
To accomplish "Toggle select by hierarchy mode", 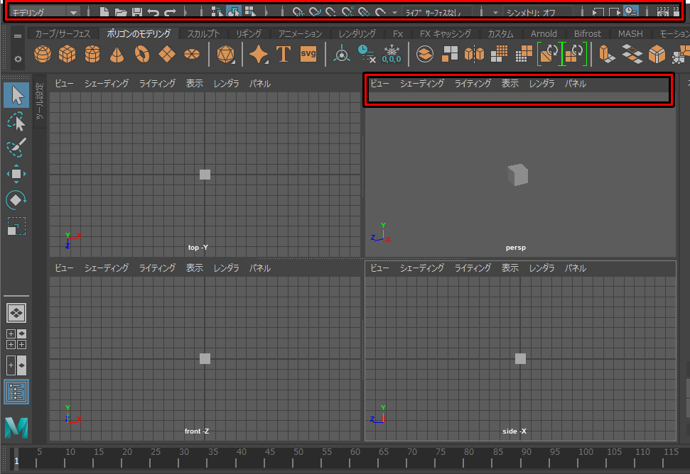I will (217, 12).
